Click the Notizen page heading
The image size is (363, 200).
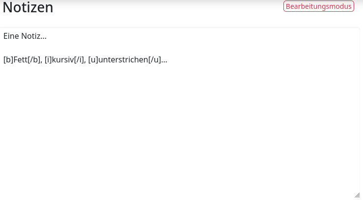point(28,7)
